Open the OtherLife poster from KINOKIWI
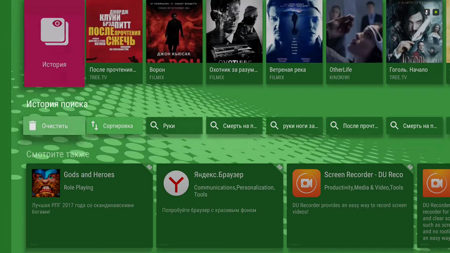The width and height of the screenshot is (450, 253). [x=354, y=31]
